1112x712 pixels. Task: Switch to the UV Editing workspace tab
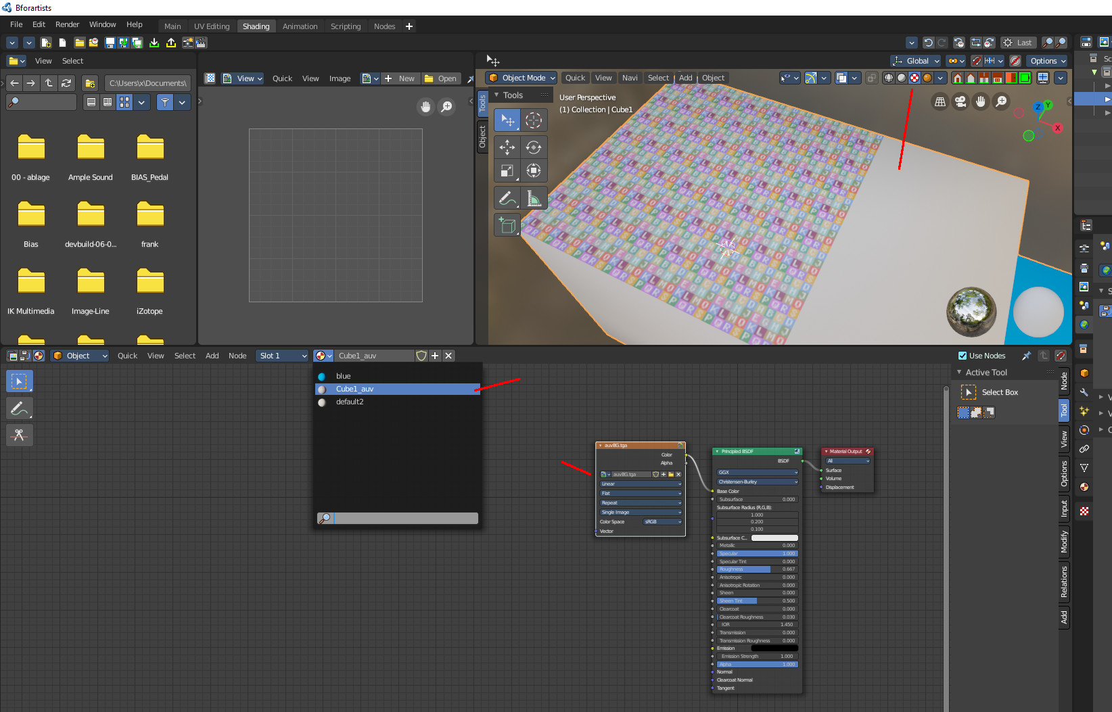pos(212,26)
